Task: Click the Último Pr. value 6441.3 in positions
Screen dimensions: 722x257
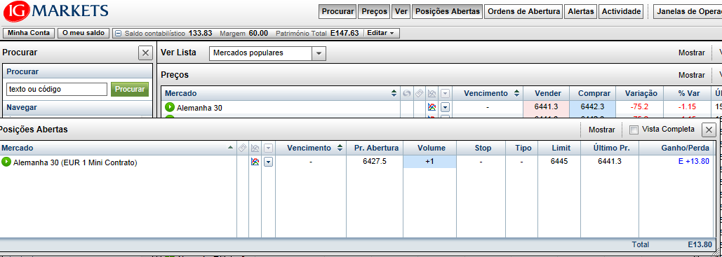Action: [610, 162]
